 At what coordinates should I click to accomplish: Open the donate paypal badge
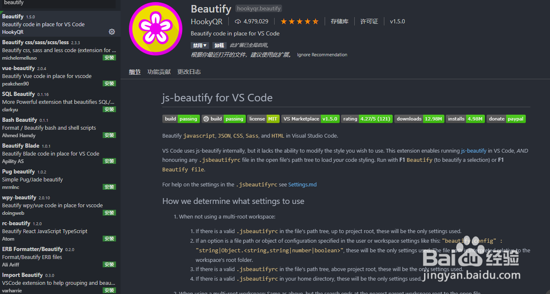click(x=506, y=119)
